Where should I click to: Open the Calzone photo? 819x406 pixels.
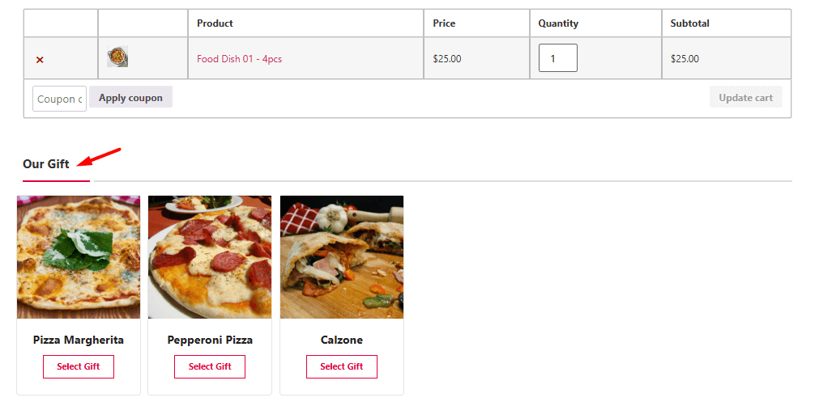tap(342, 257)
